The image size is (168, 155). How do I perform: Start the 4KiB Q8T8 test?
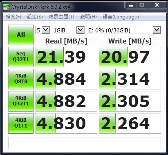(x=21, y=79)
